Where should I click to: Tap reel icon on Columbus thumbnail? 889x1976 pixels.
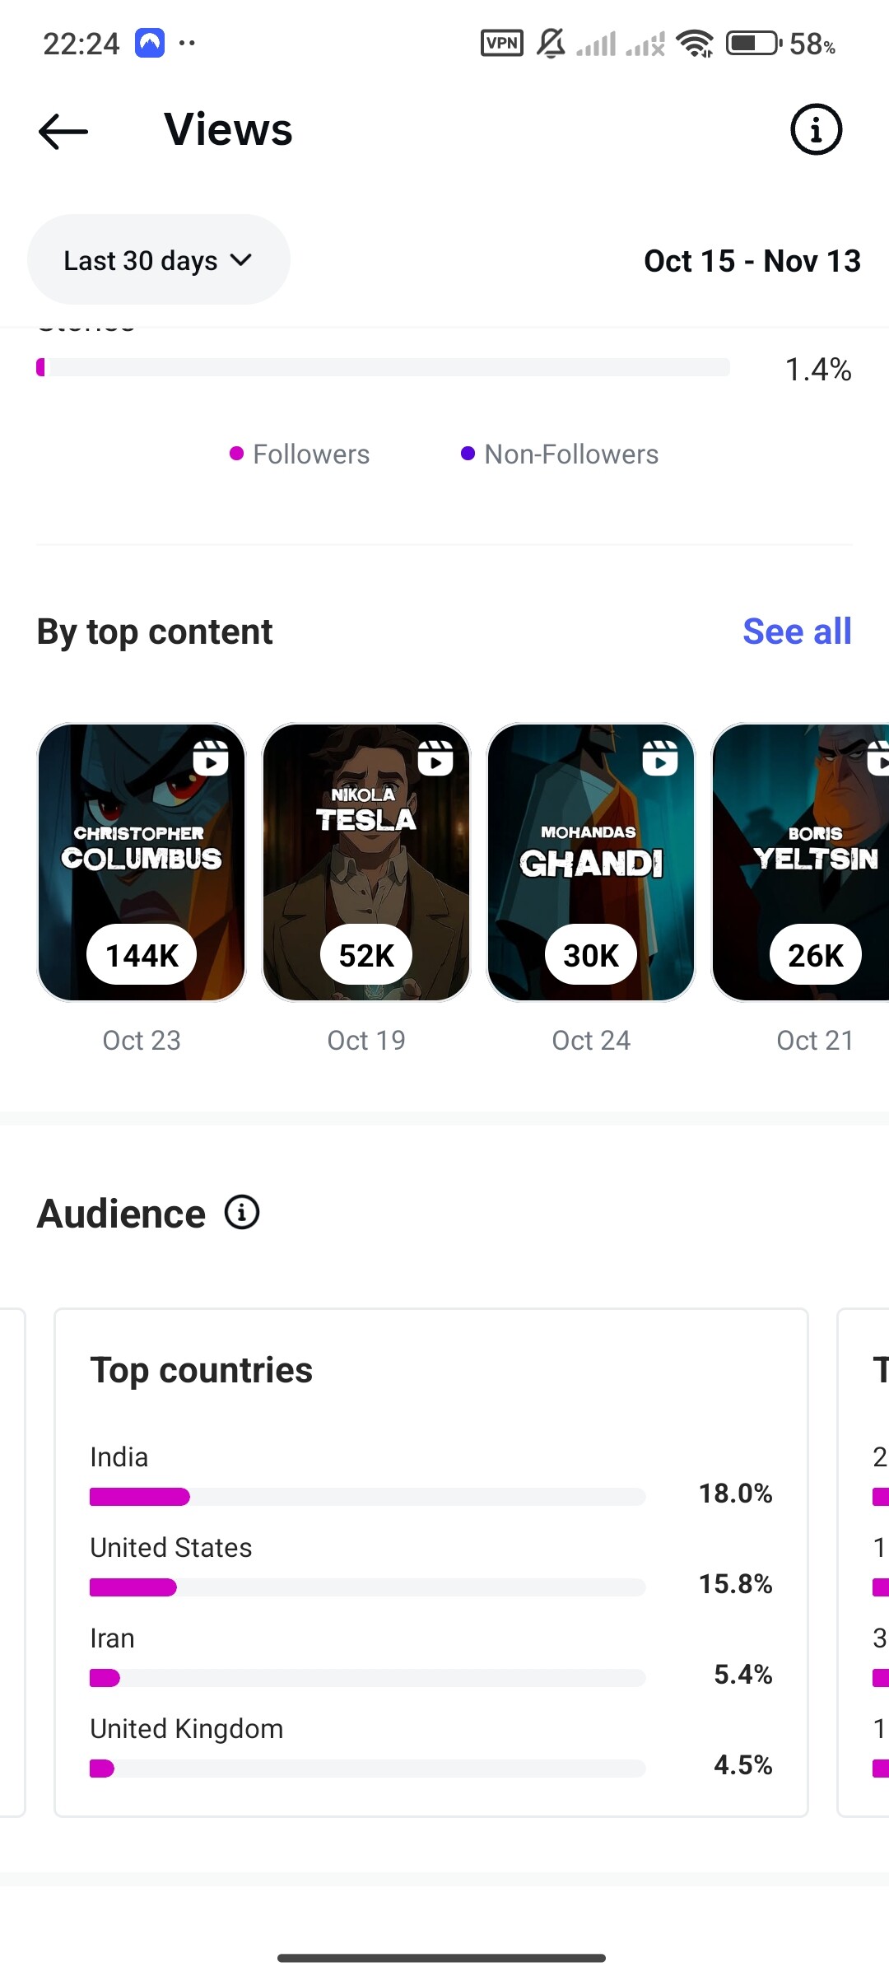point(211,757)
